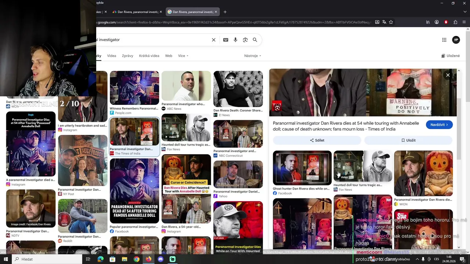Open the green app on the taskbar
470x264 pixels.
[173, 259]
